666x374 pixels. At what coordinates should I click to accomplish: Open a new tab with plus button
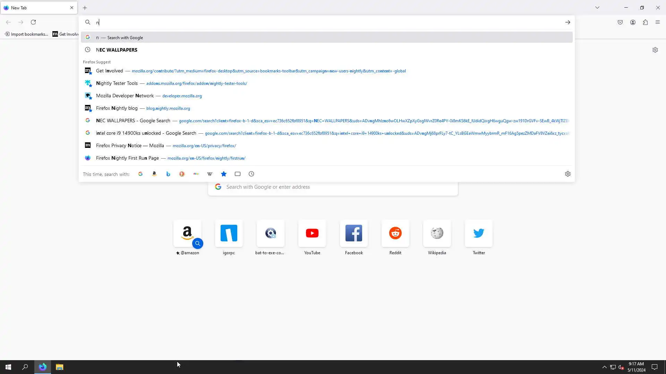click(85, 8)
